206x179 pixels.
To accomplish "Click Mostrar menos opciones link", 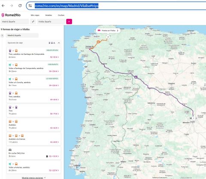I will 33,178.
